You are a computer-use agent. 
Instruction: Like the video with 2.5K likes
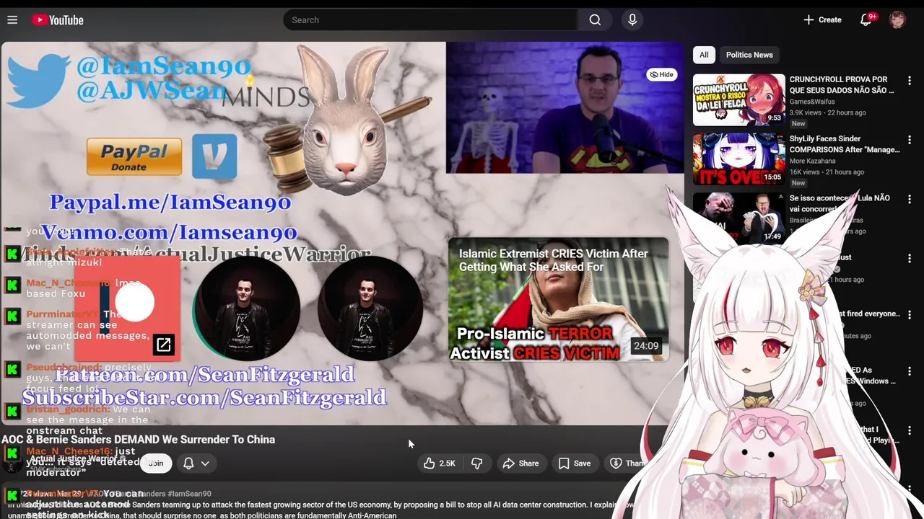click(439, 463)
